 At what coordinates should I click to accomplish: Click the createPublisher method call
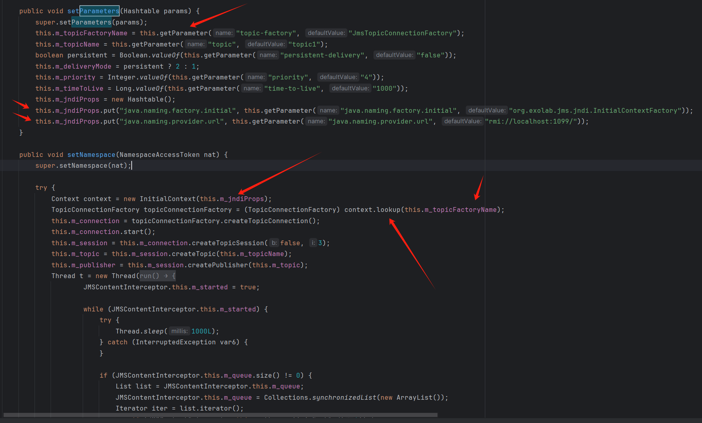pyautogui.click(x=218, y=265)
